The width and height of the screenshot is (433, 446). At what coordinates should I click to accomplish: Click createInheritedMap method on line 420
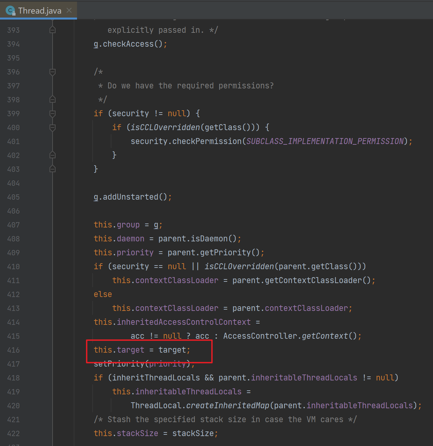[228, 406]
